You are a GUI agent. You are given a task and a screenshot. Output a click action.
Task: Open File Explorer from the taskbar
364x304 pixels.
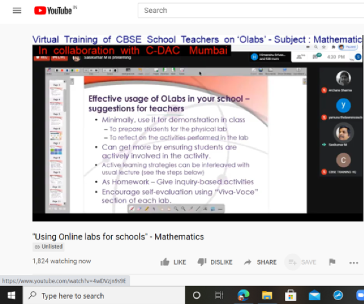(267, 296)
